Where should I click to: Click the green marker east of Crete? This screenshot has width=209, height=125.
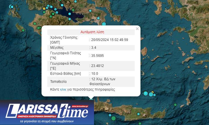[x=175, y=105]
